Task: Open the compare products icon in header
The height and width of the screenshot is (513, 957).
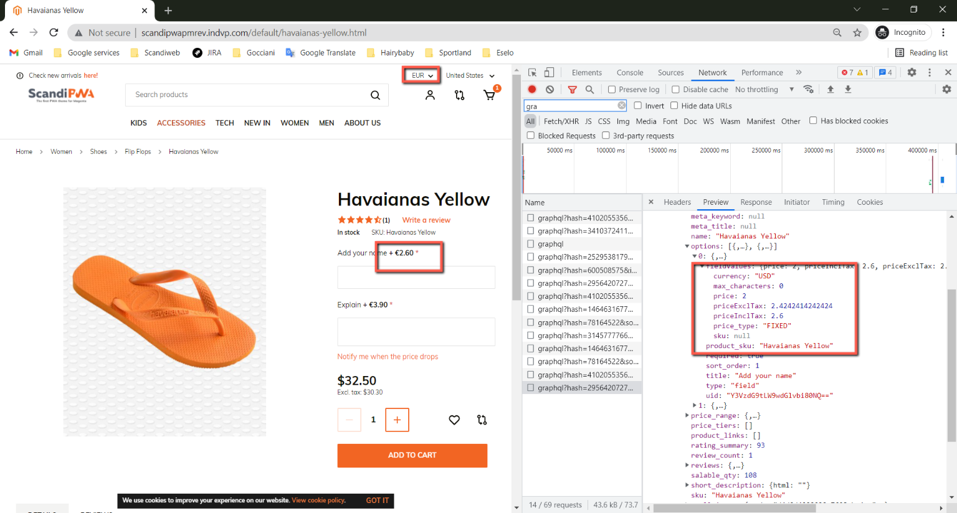Action: [460, 95]
